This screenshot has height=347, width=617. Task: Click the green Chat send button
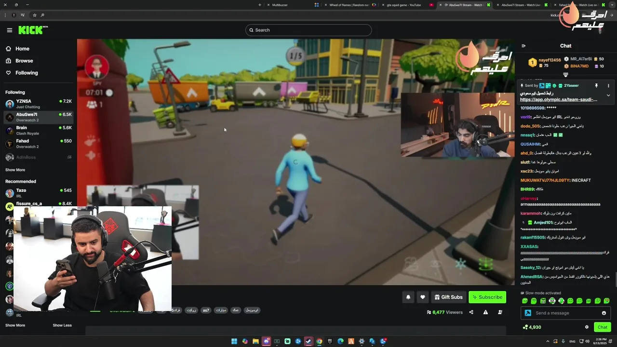coord(603,327)
